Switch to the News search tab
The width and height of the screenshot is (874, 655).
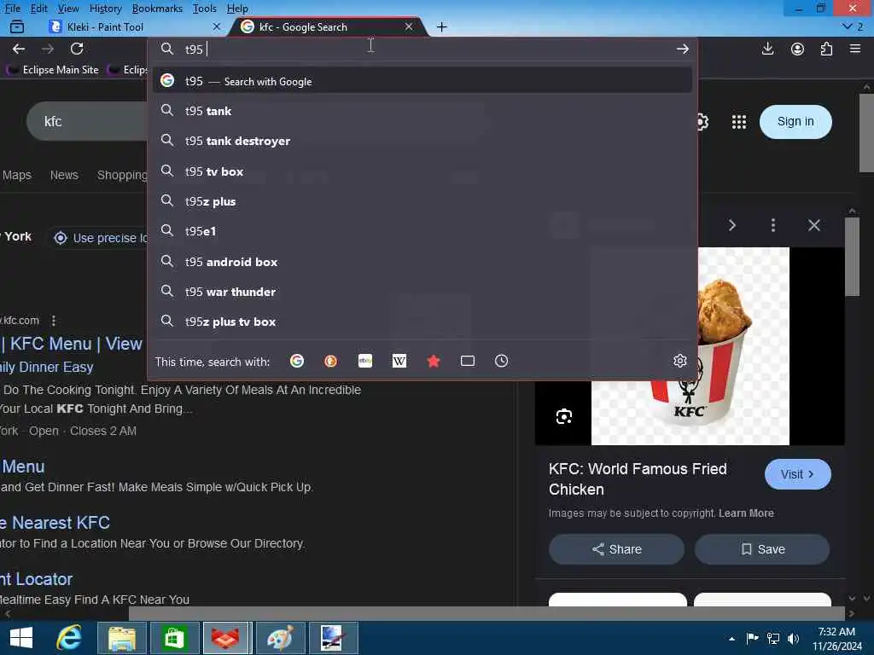pyautogui.click(x=64, y=175)
